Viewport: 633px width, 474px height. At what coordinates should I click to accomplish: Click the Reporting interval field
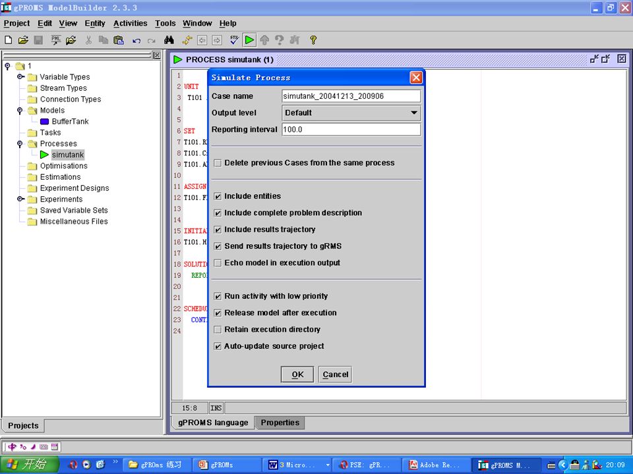(351, 130)
